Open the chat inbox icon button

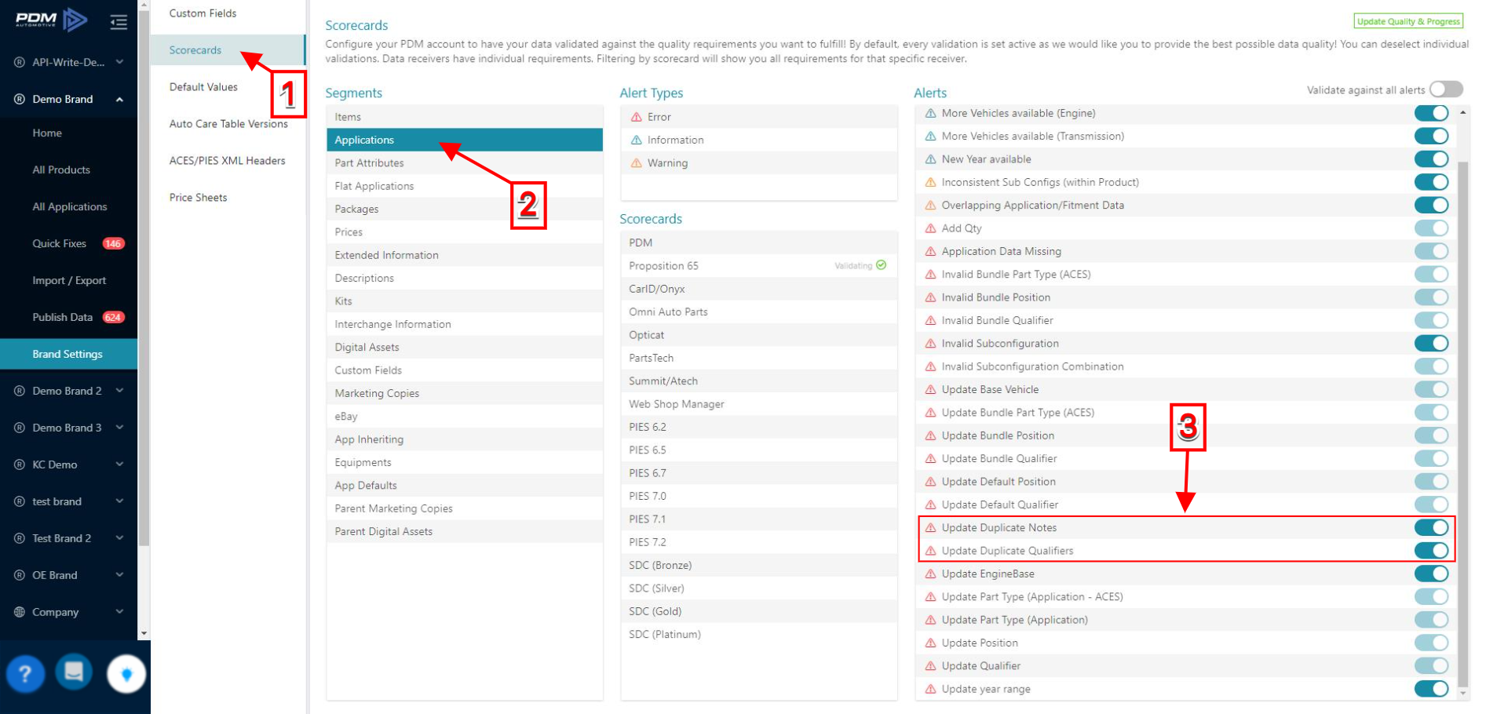74,672
